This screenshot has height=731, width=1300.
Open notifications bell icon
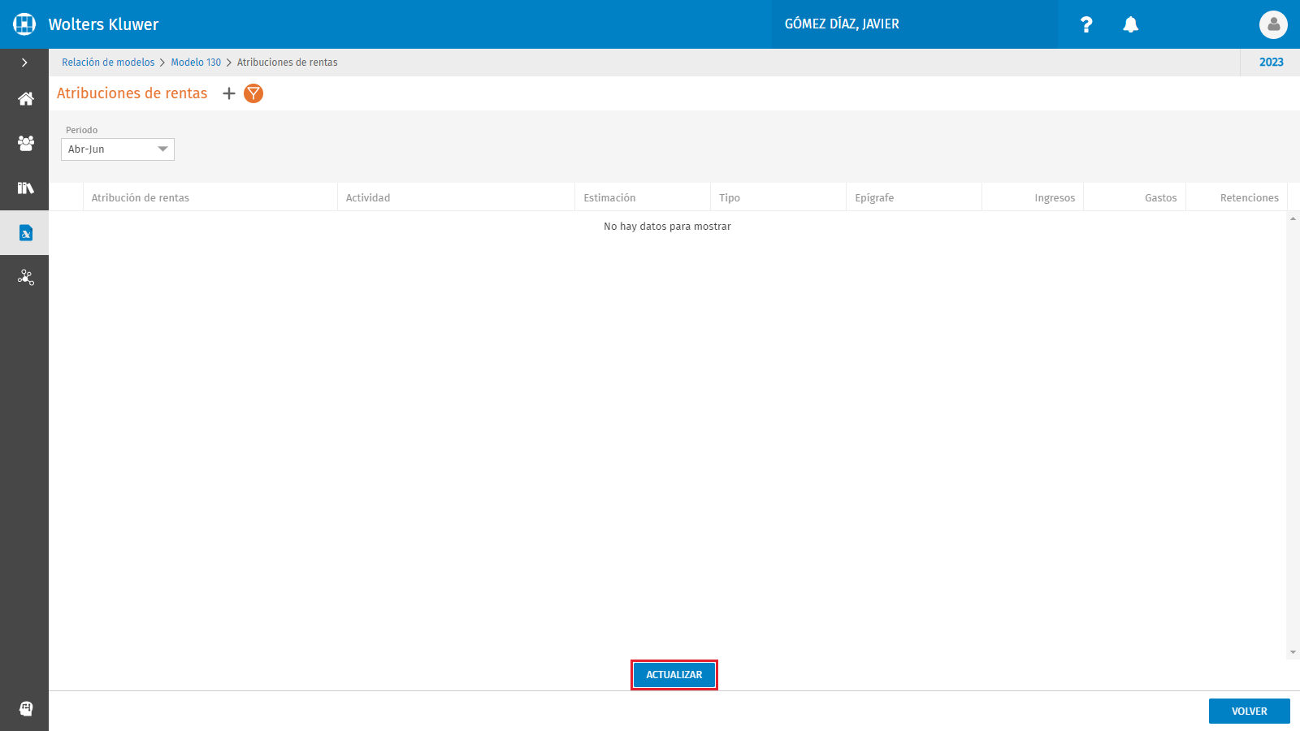(1130, 24)
